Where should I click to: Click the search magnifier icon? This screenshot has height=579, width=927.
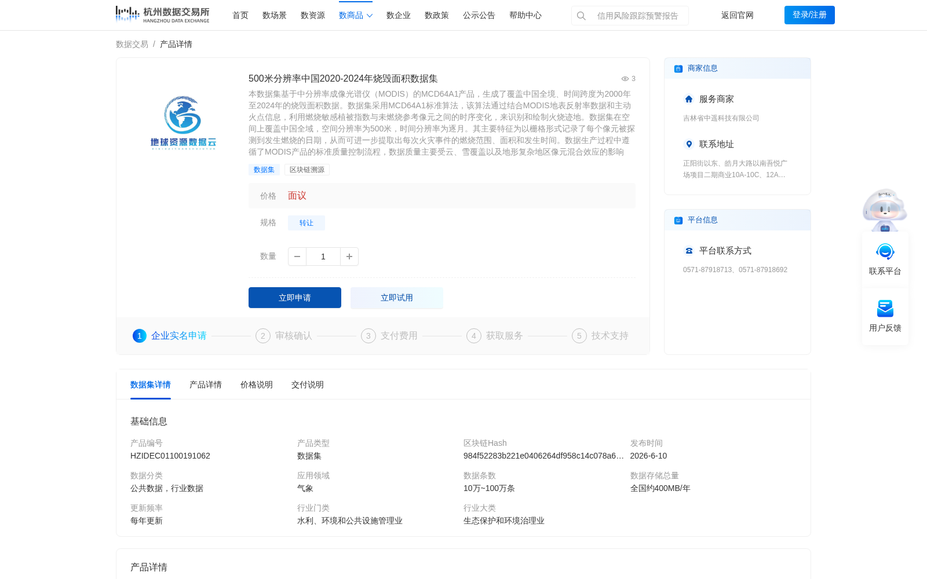[x=581, y=16]
